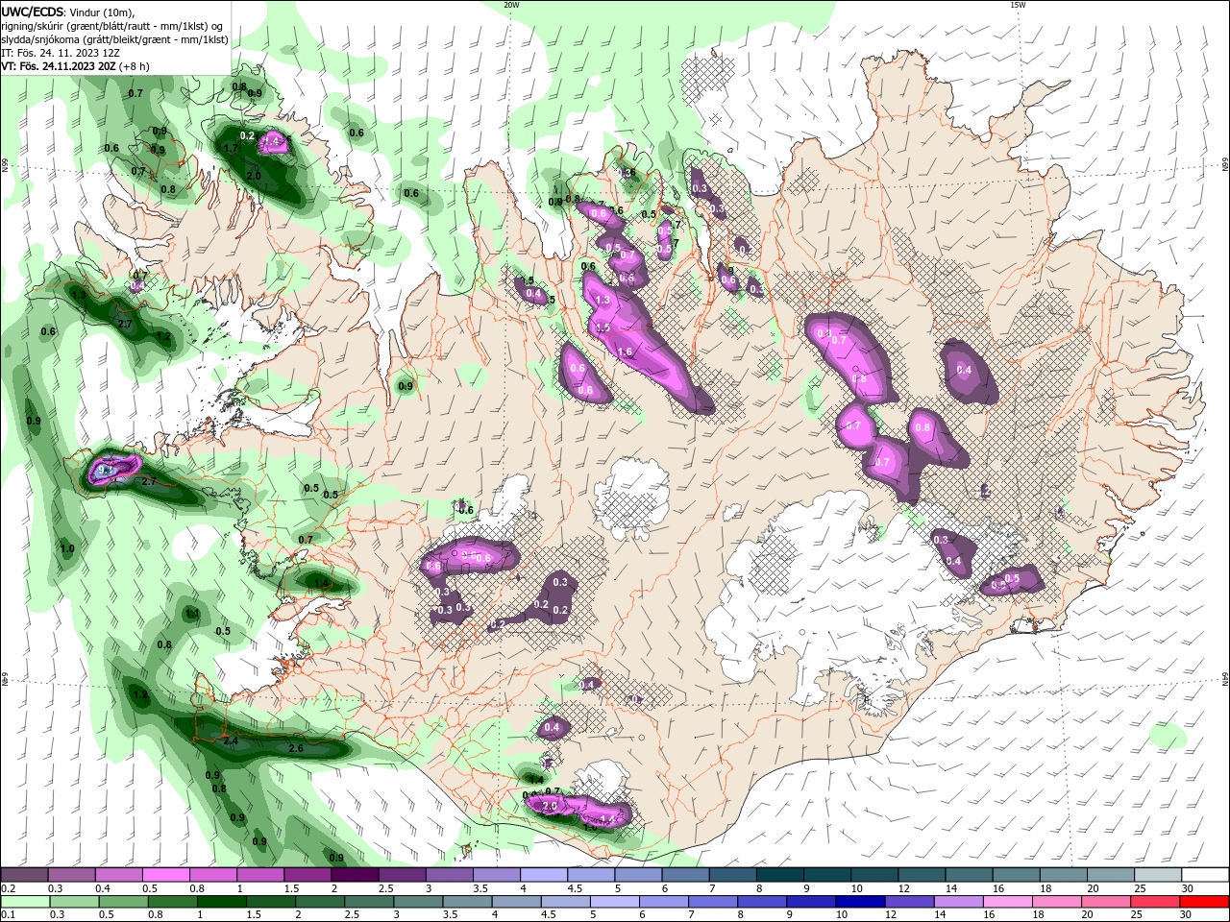Click the 'slydda/snjókoma (grátt/bleikt/grænt' description line
Screen dimensions: 1230x922
(114, 39)
